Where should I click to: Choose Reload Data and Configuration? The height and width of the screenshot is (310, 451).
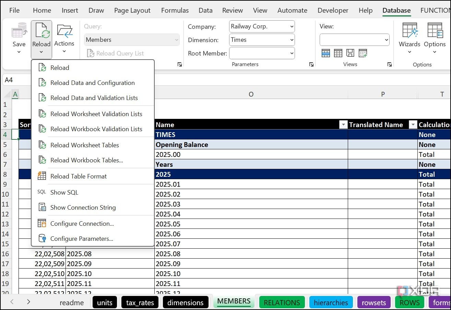coord(93,83)
